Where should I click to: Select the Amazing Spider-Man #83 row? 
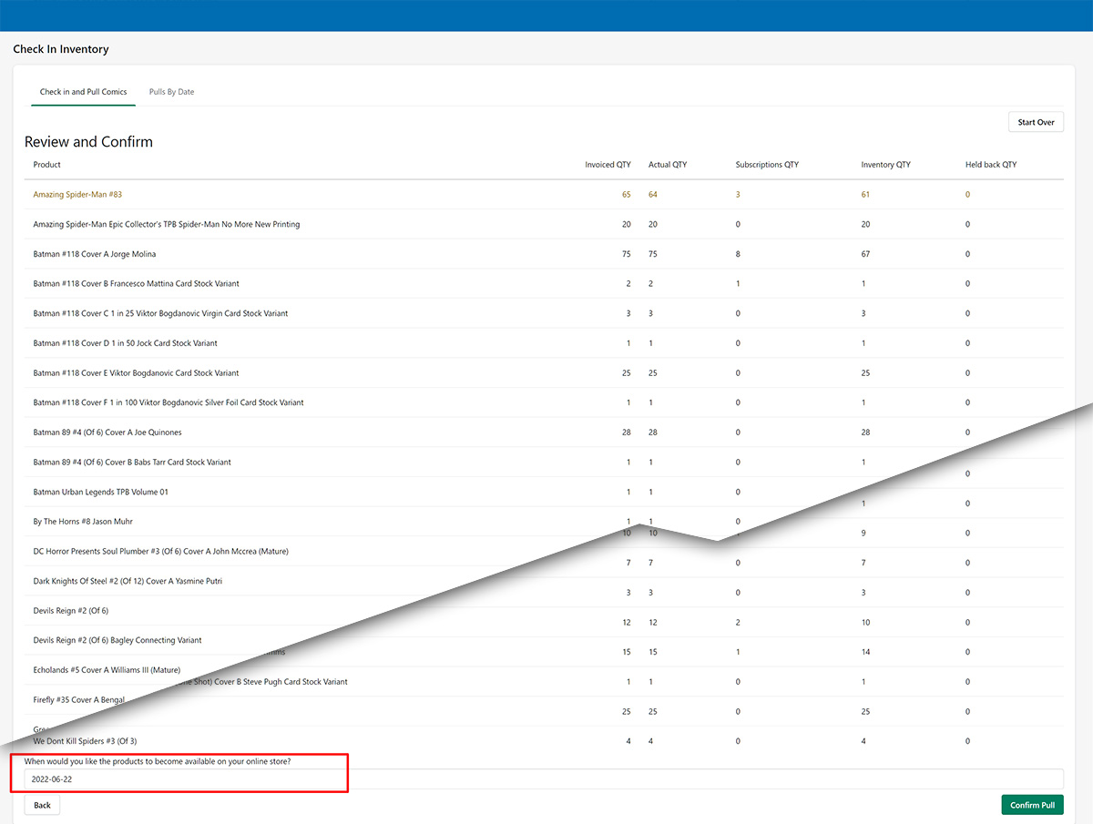click(x=544, y=195)
